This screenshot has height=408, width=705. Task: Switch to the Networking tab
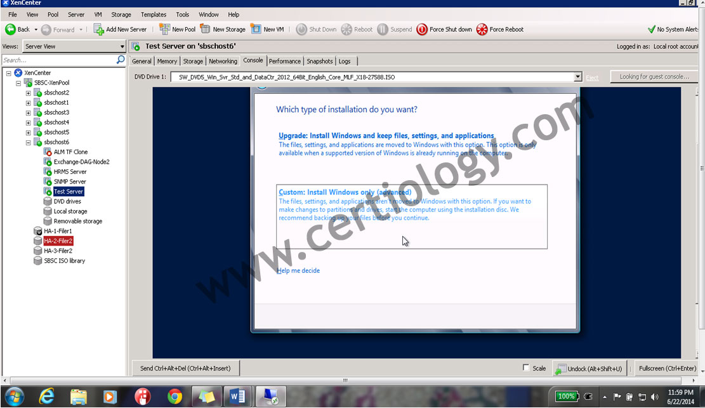pos(223,61)
